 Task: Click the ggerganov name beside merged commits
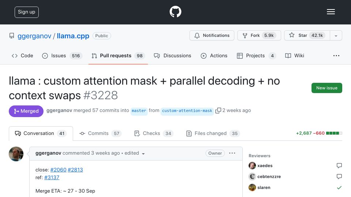pyautogui.click(x=59, y=110)
